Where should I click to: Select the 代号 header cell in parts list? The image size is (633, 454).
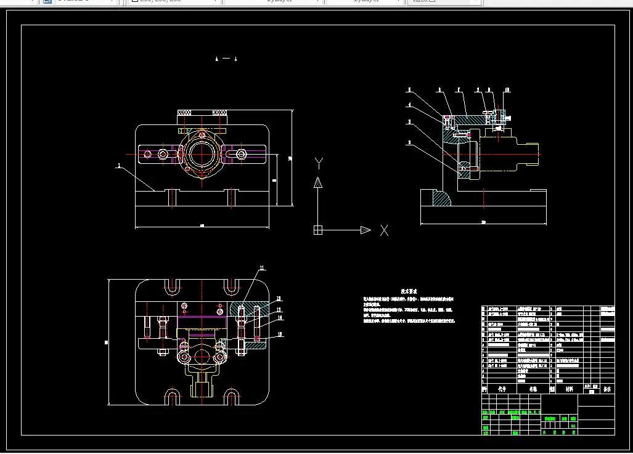point(502,389)
